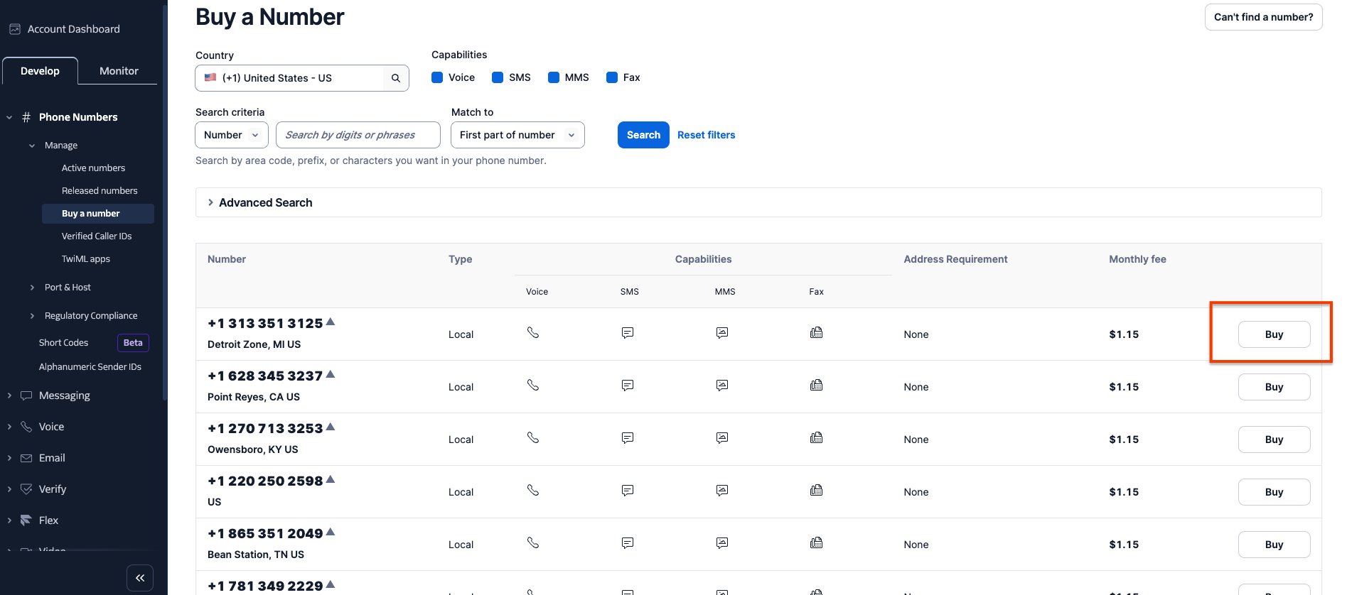Click the voice icon for +1 270 713 3253
This screenshot has width=1347, height=595.
pos(533,437)
